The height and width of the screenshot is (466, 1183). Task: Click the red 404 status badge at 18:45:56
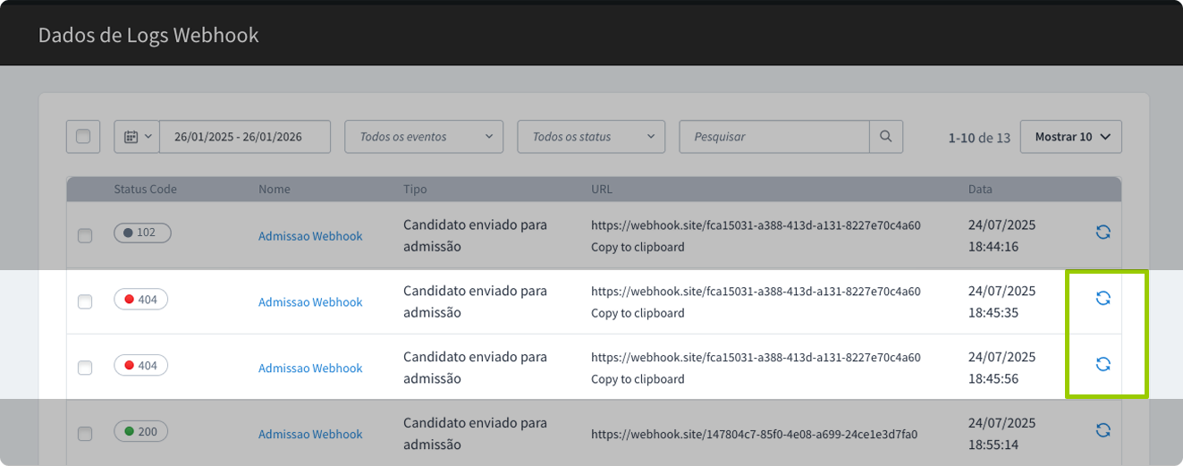(x=141, y=366)
